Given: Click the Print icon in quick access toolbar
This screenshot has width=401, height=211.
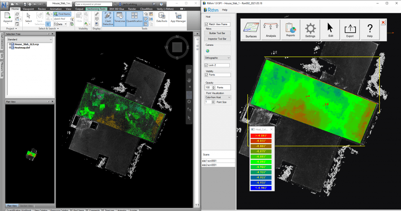Looking at the screenshot, I should point(30,4).
